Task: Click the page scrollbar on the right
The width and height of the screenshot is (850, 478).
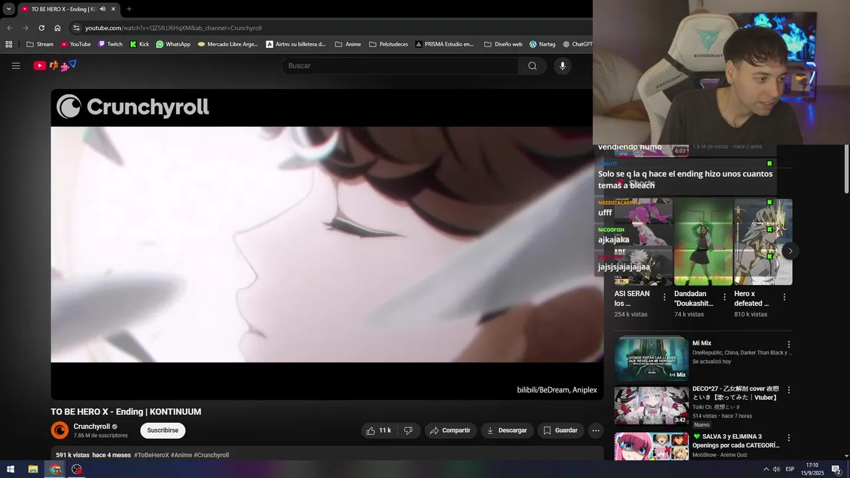Action: pos(847,169)
